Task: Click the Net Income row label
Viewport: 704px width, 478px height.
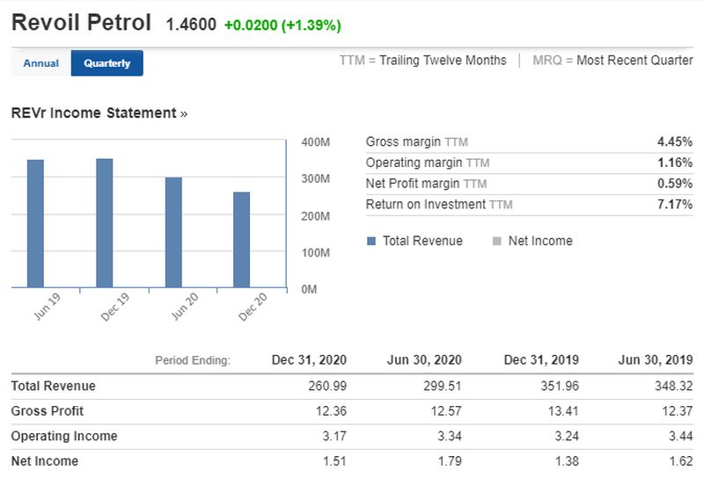Action: (45, 461)
